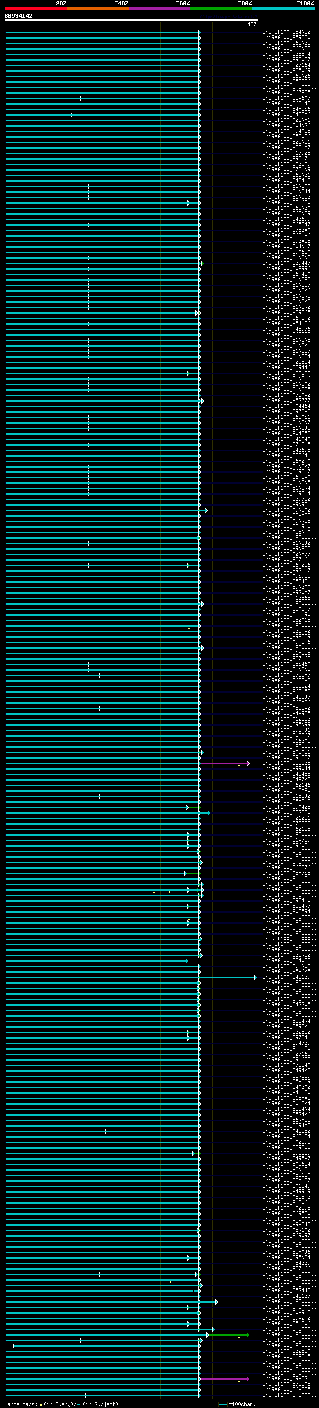Viewport: 319px width, 1408px height.
Task: Click the red 20% identity legend segment
Action: click(x=36, y=9)
